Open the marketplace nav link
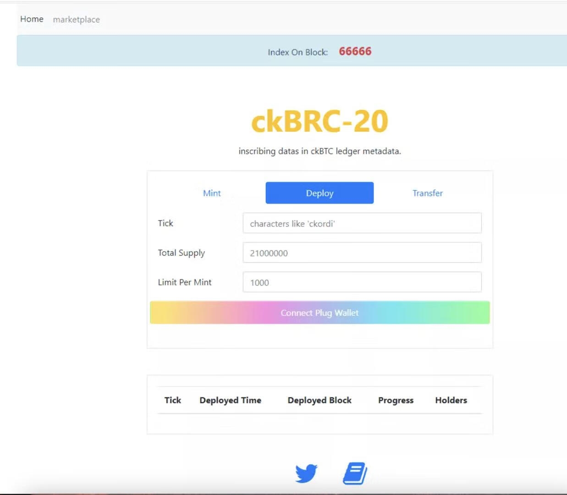Viewport: 567px width, 495px height. pyautogui.click(x=76, y=20)
